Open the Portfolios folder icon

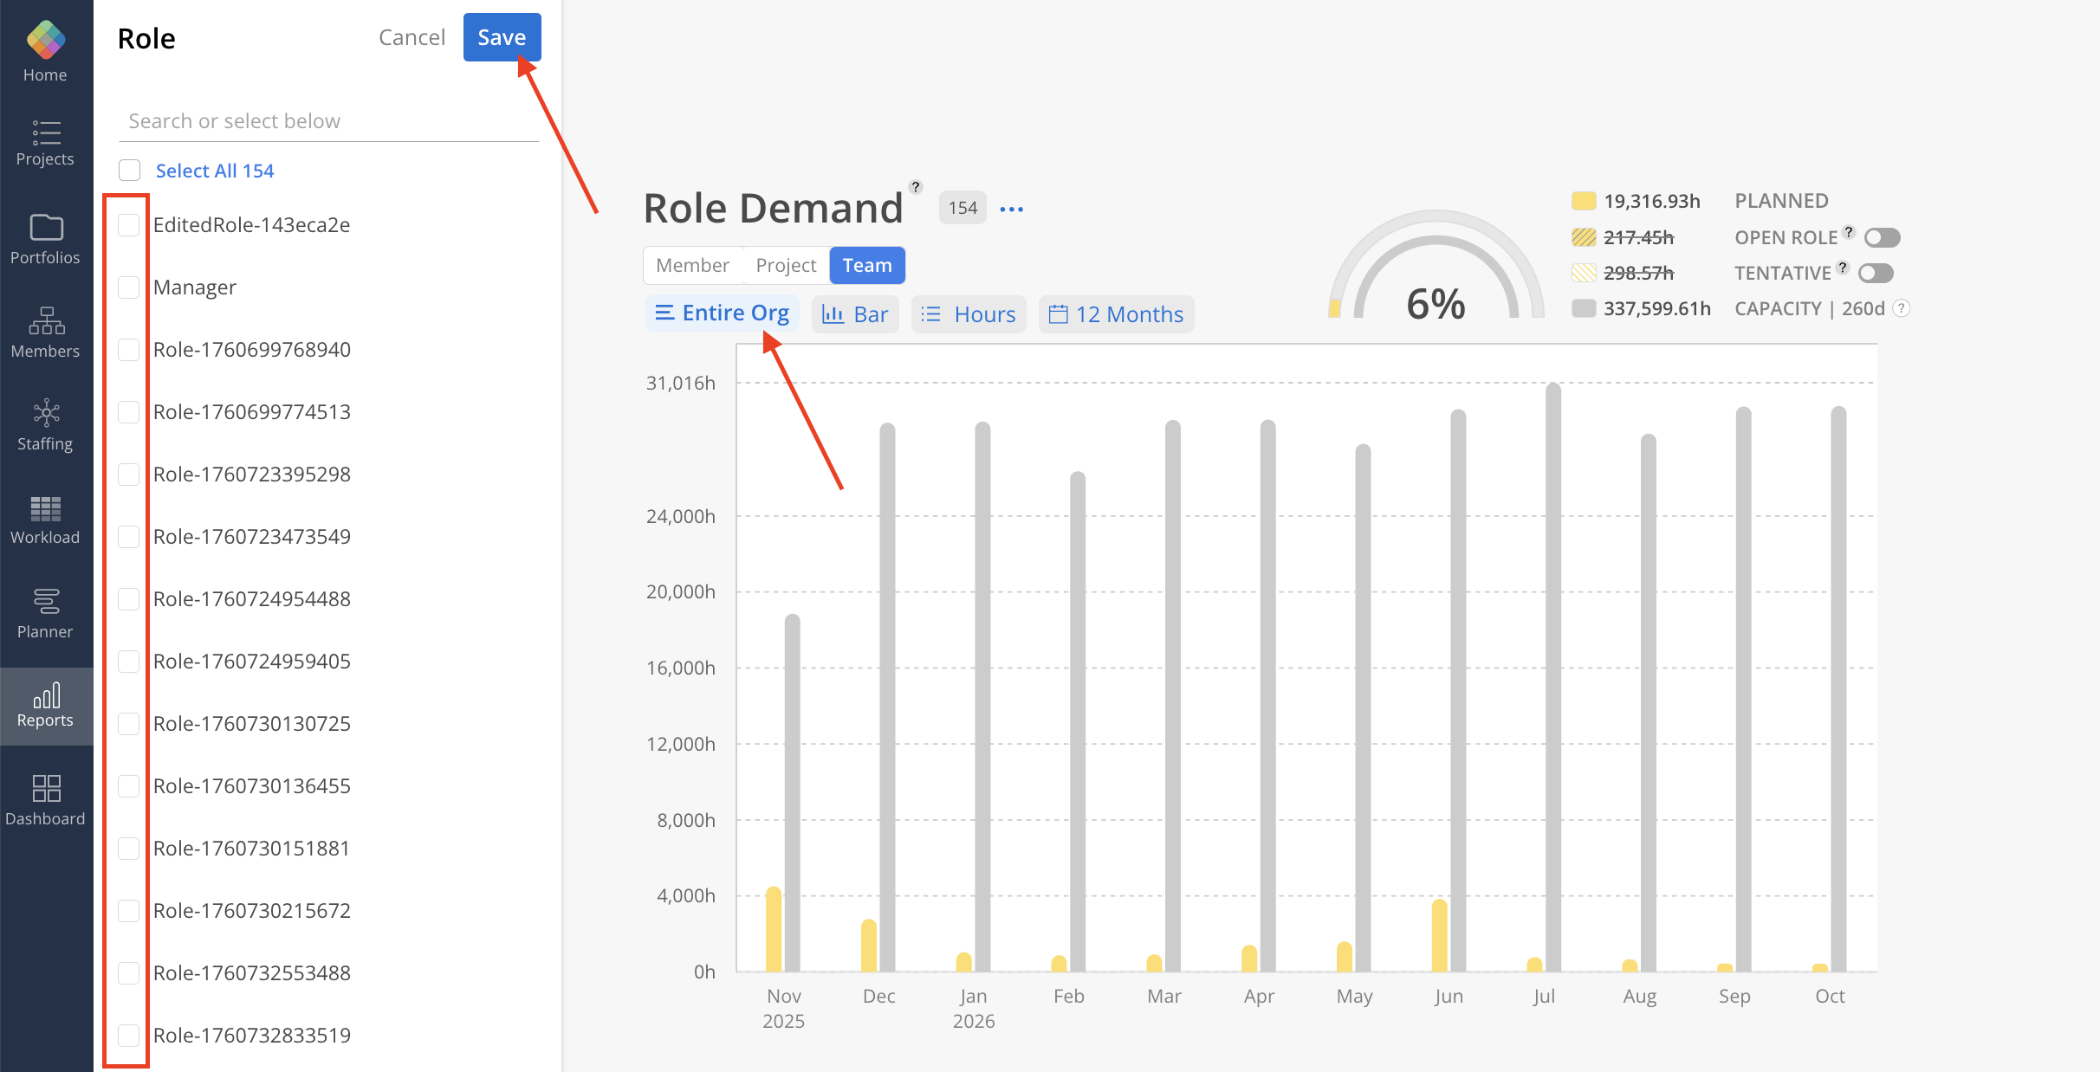point(46,228)
